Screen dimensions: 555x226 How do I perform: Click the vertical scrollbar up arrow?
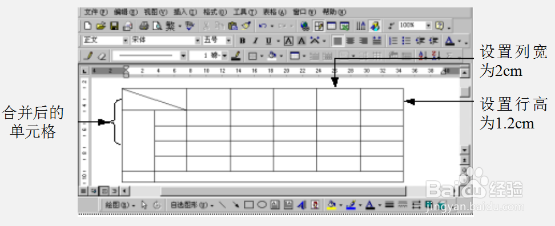[464, 73]
